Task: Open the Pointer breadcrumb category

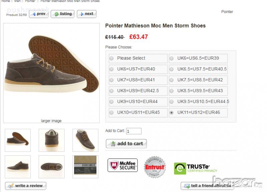Action: (30, 1)
